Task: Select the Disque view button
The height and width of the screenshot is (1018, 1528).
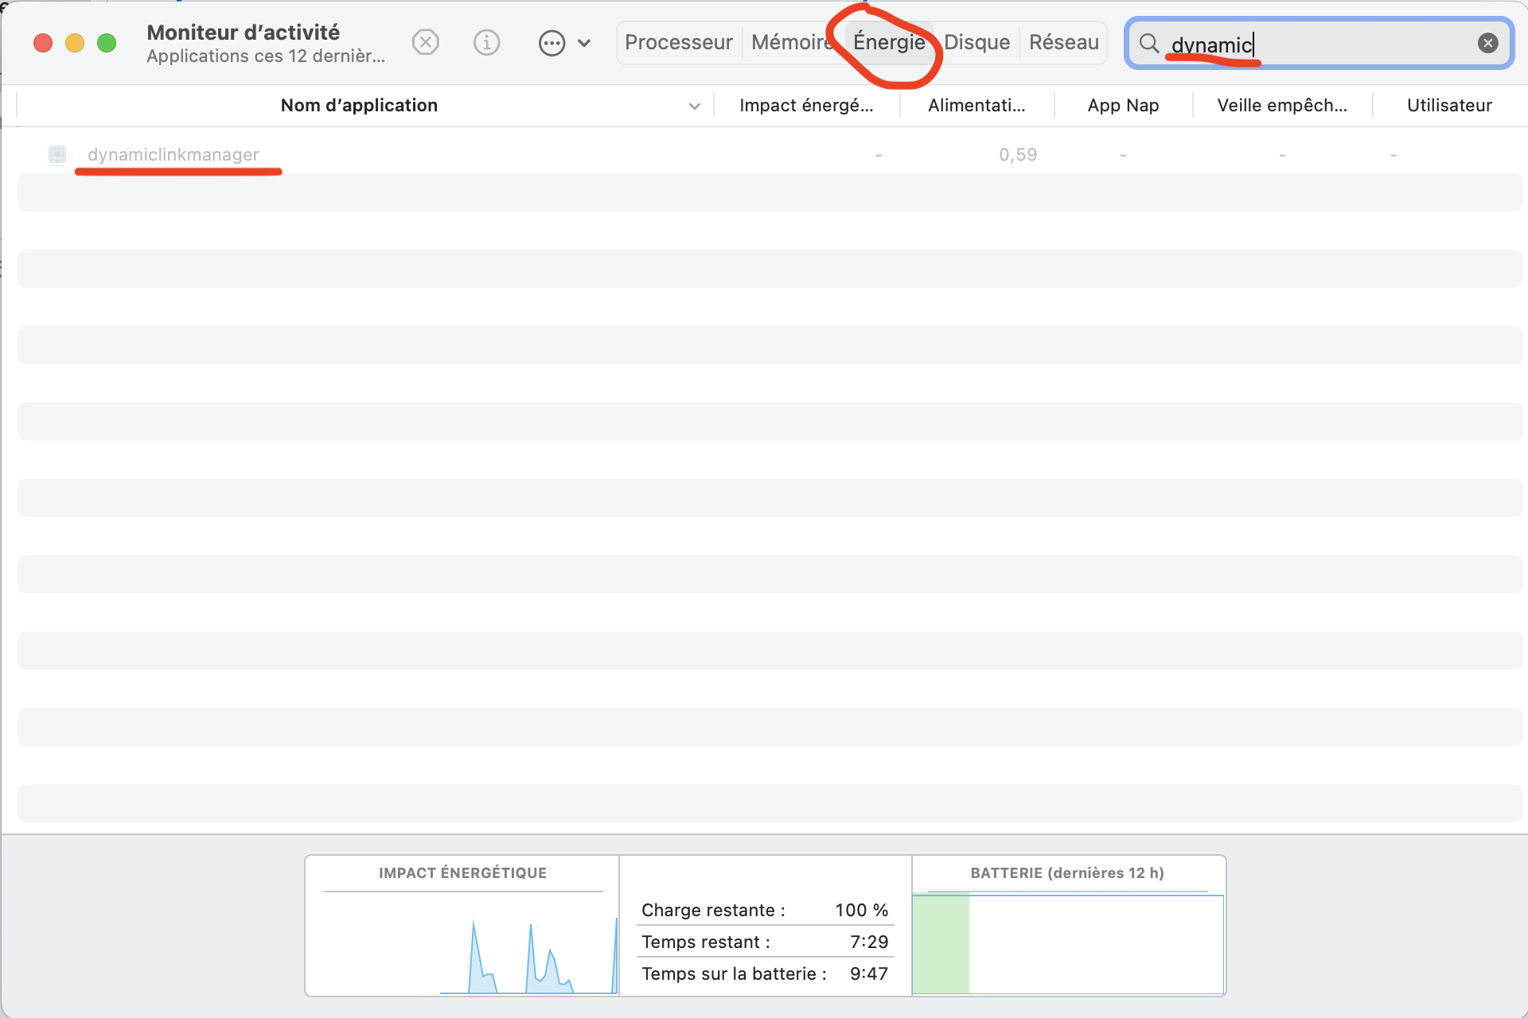Action: (976, 42)
